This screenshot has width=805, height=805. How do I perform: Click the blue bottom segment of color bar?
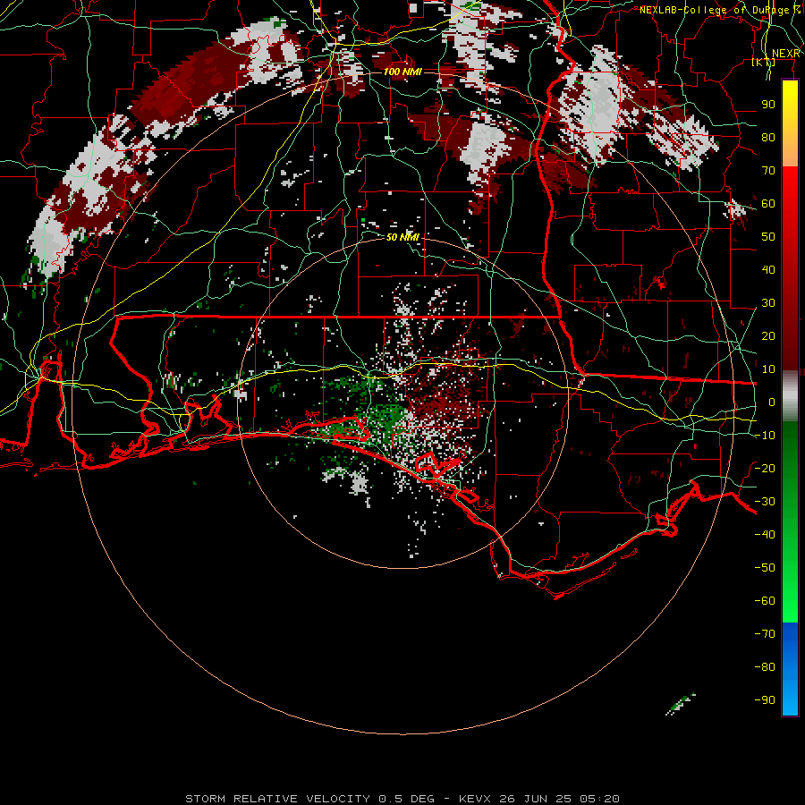790,668
